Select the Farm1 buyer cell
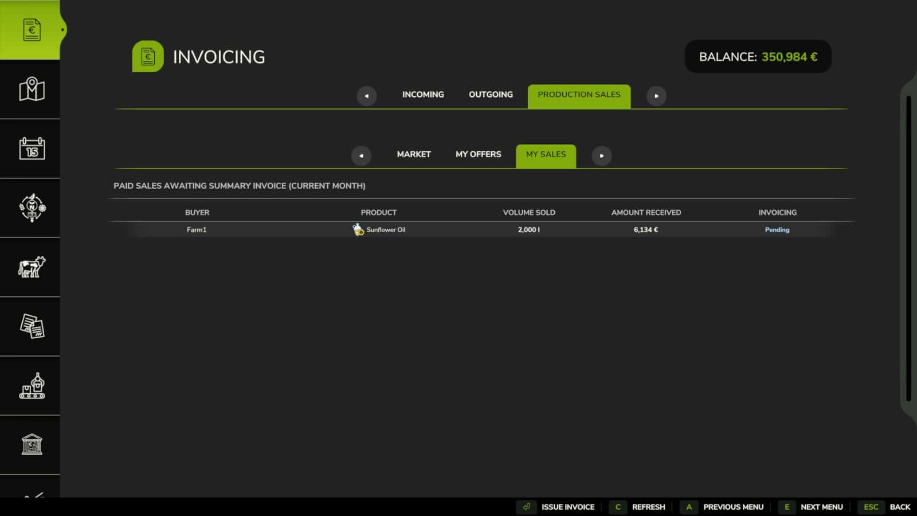The height and width of the screenshot is (516, 917). 197,229
